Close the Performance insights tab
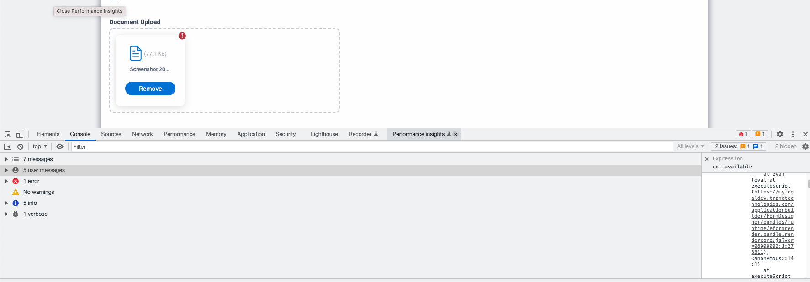The height and width of the screenshot is (282, 810). [x=455, y=134]
